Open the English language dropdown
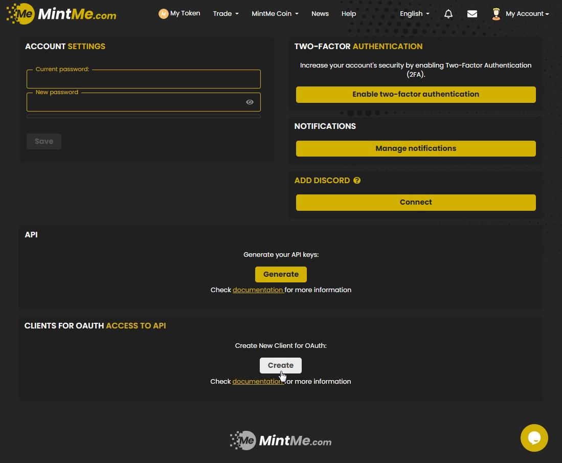The height and width of the screenshot is (463, 562). [x=414, y=14]
